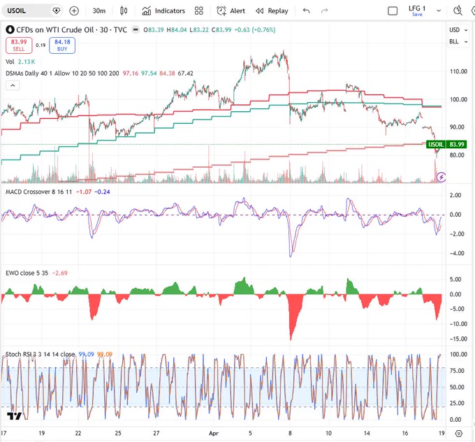Viewport: 475px width, 442px height.
Task: Open quick search with the lightning magnifier icon
Action: click(x=458, y=11)
